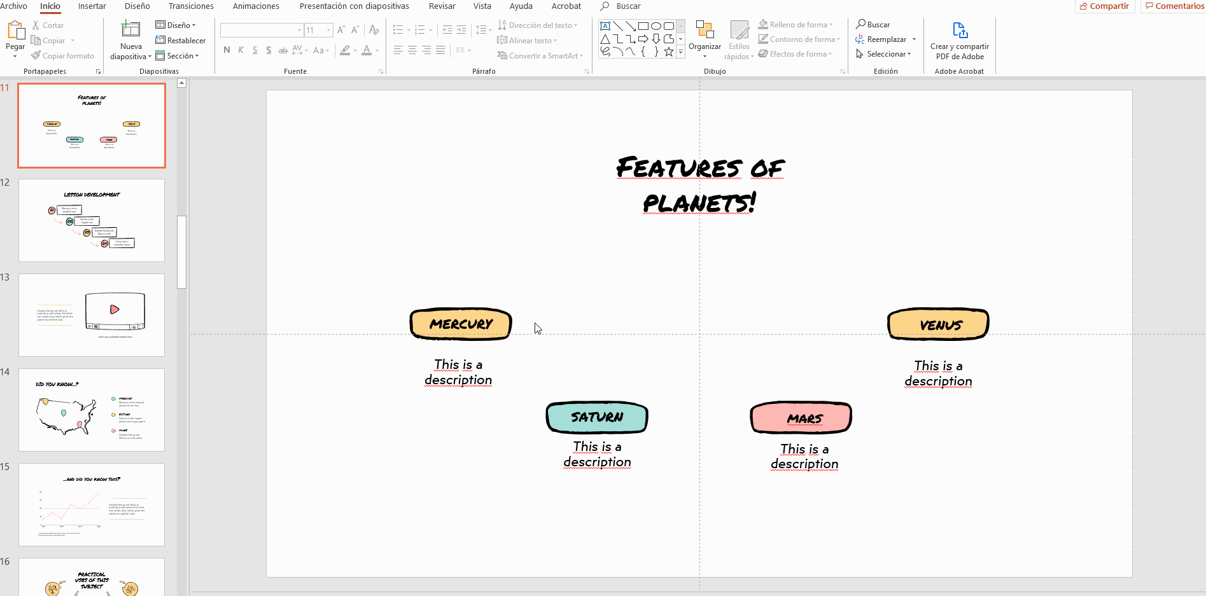Viewport: 1206px width, 596px height.
Task: Click the font color A swatch
Action: pos(367,50)
